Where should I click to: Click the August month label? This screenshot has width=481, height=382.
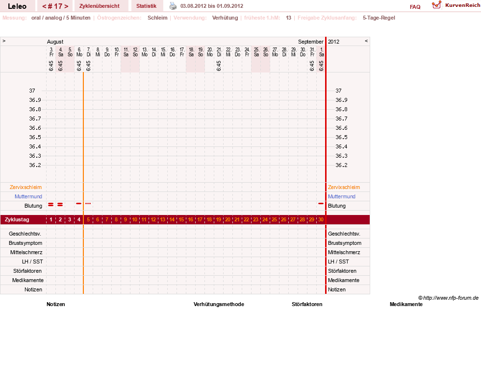tap(55, 42)
